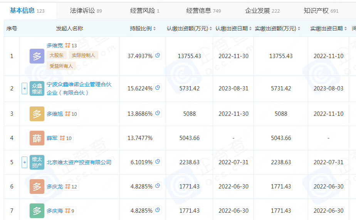Open 多庆海 shareholder link
This screenshot has height=220, width=356.
click(55, 211)
